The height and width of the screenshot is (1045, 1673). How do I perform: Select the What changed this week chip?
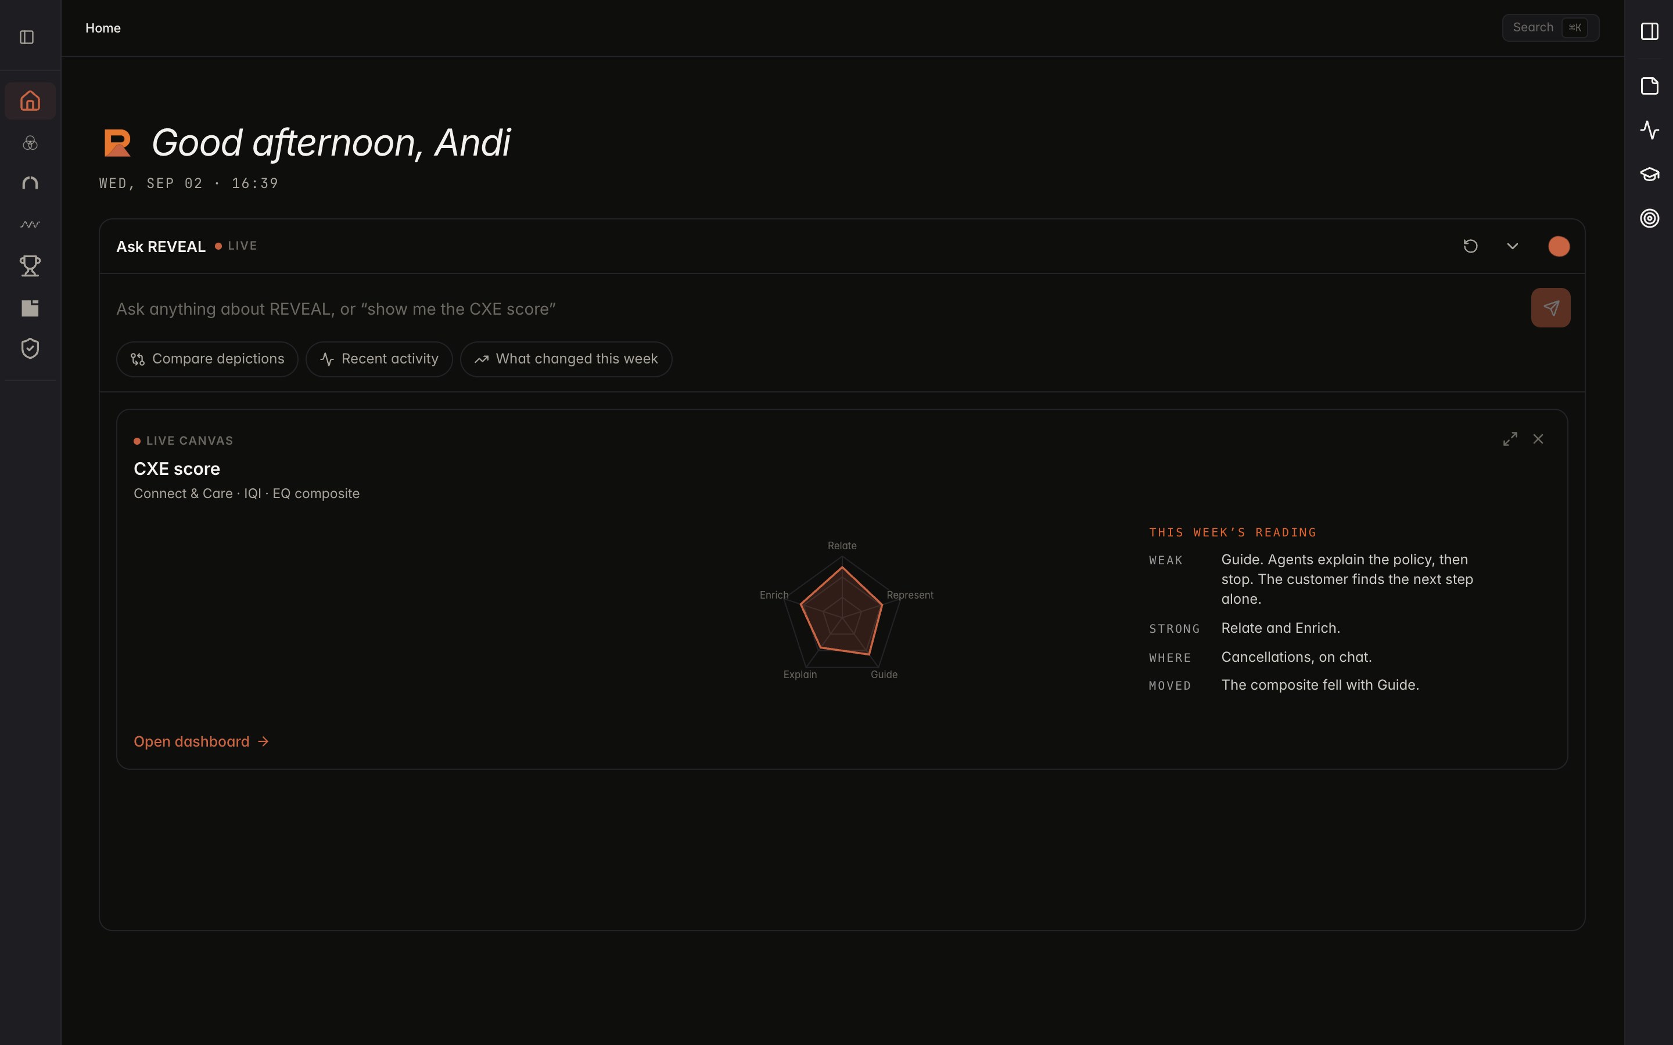[x=566, y=359]
